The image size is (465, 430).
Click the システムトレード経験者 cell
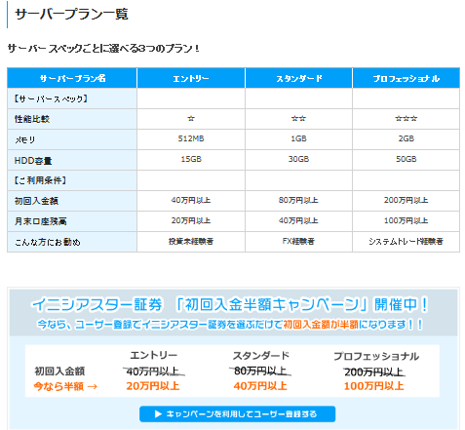406,241
